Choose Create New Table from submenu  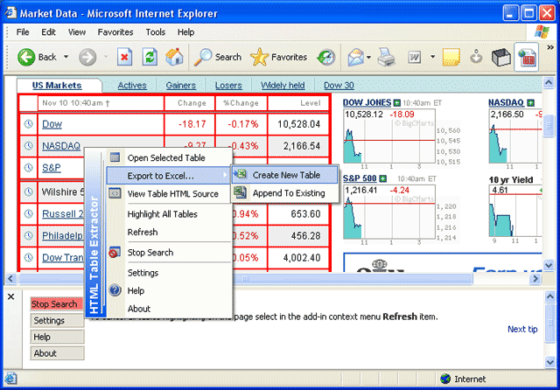click(286, 175)
